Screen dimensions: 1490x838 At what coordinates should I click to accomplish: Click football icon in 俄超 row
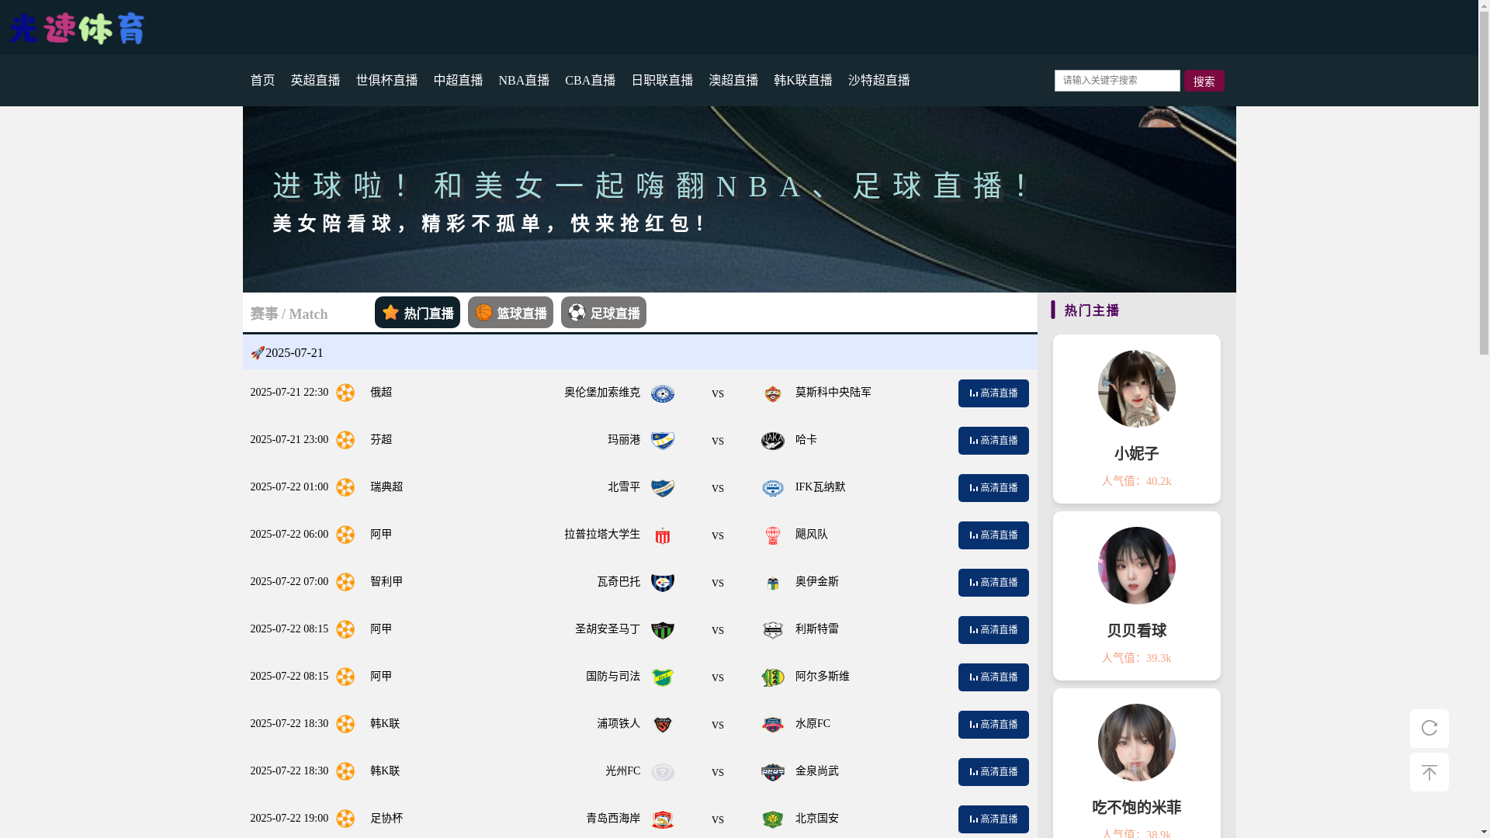click(x=345, y=393)
